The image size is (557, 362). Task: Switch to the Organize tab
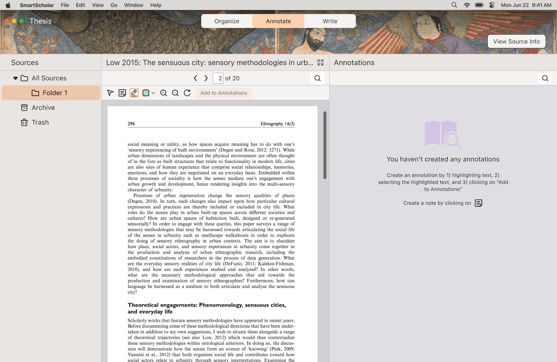tap(227, 21)
